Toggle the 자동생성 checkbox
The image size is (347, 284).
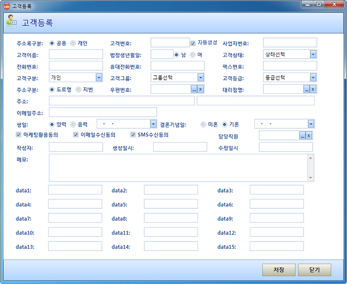point(193,43)
